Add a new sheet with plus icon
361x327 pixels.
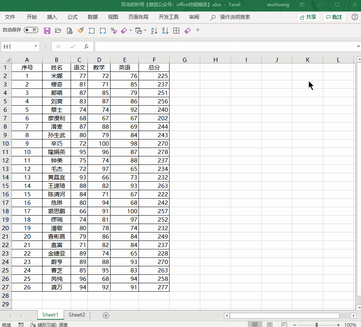(x=106, y=315)
